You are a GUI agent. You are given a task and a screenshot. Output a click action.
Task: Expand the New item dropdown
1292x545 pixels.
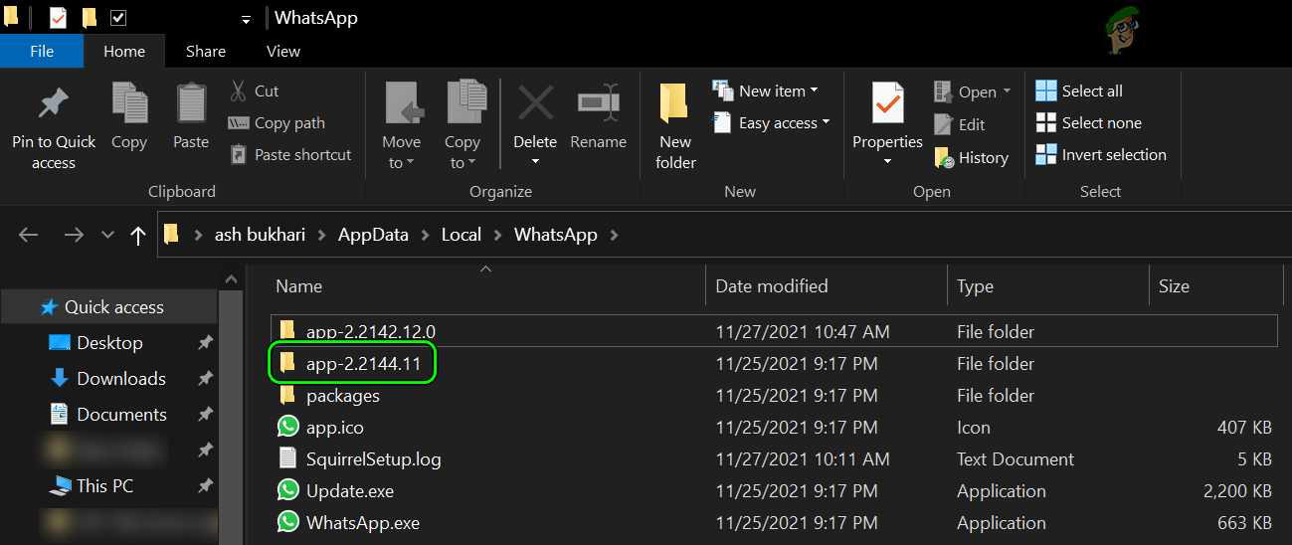pos(766,91)
